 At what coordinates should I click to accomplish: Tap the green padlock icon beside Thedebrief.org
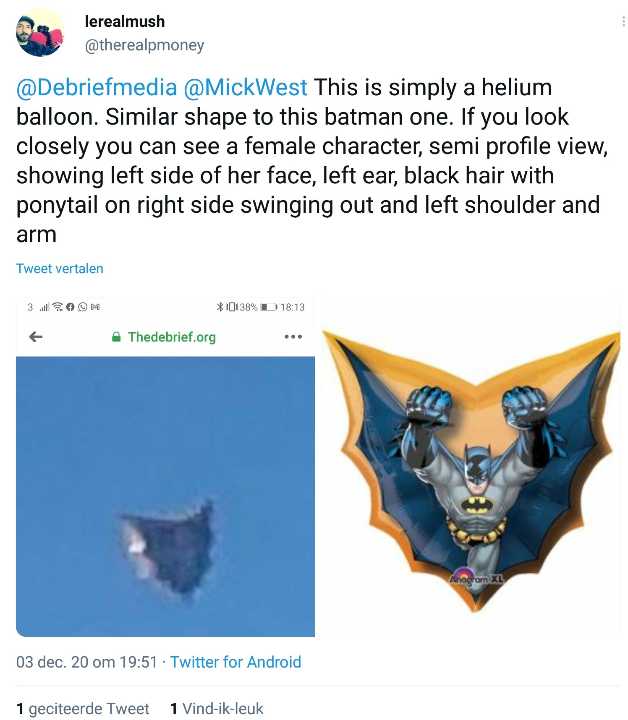117,337
